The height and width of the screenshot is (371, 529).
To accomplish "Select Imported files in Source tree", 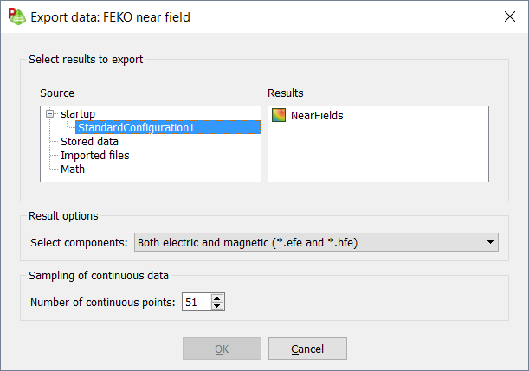I will click(x=95, y=156).
